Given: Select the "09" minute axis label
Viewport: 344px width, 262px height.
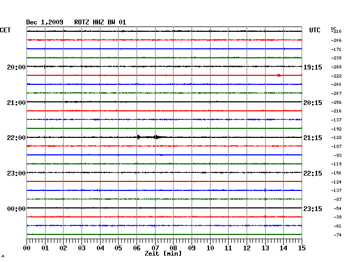Looking at the screenshot, I should 192,248.
